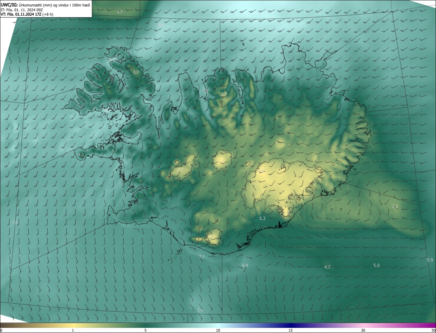Image resolution: width=436 pixels, height=333 pixels.
Task: Click the colorbar tick label '0'
Action: tap(1, 330)
